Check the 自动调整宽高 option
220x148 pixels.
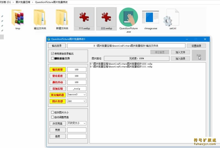click(53, 117)
